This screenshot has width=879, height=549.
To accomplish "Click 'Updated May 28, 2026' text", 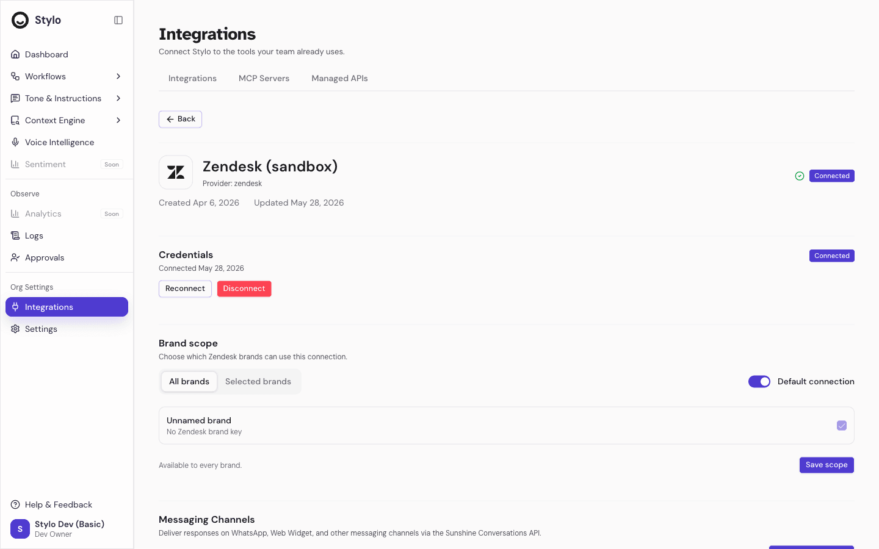I will pyautogui.click(x=299, y=203).
